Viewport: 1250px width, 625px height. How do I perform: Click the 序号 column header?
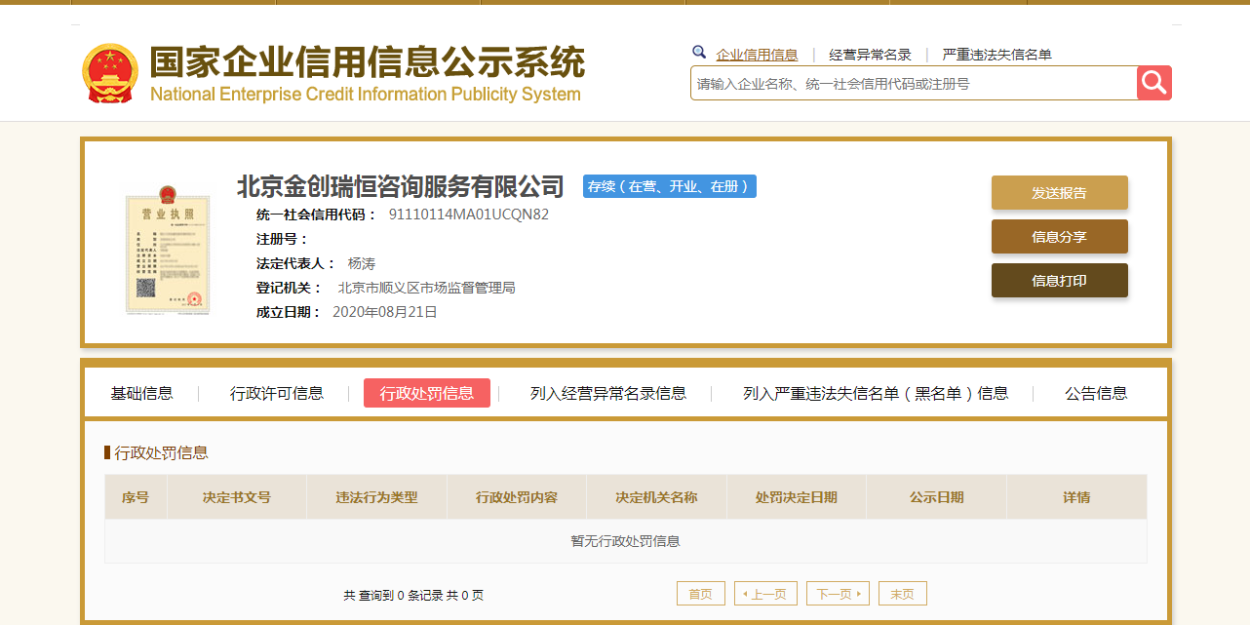[136, 497]
